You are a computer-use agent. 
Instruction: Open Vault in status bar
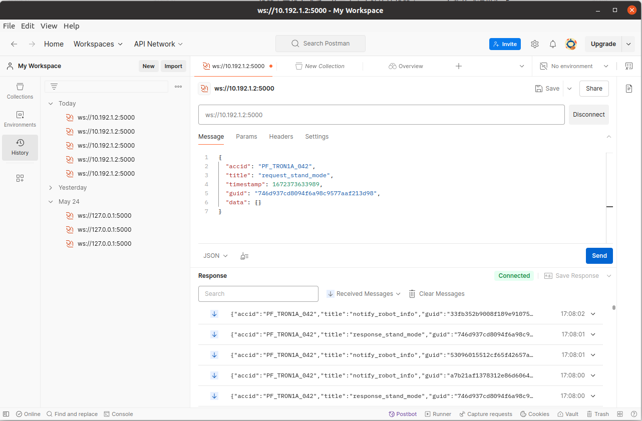click(567, 414)
